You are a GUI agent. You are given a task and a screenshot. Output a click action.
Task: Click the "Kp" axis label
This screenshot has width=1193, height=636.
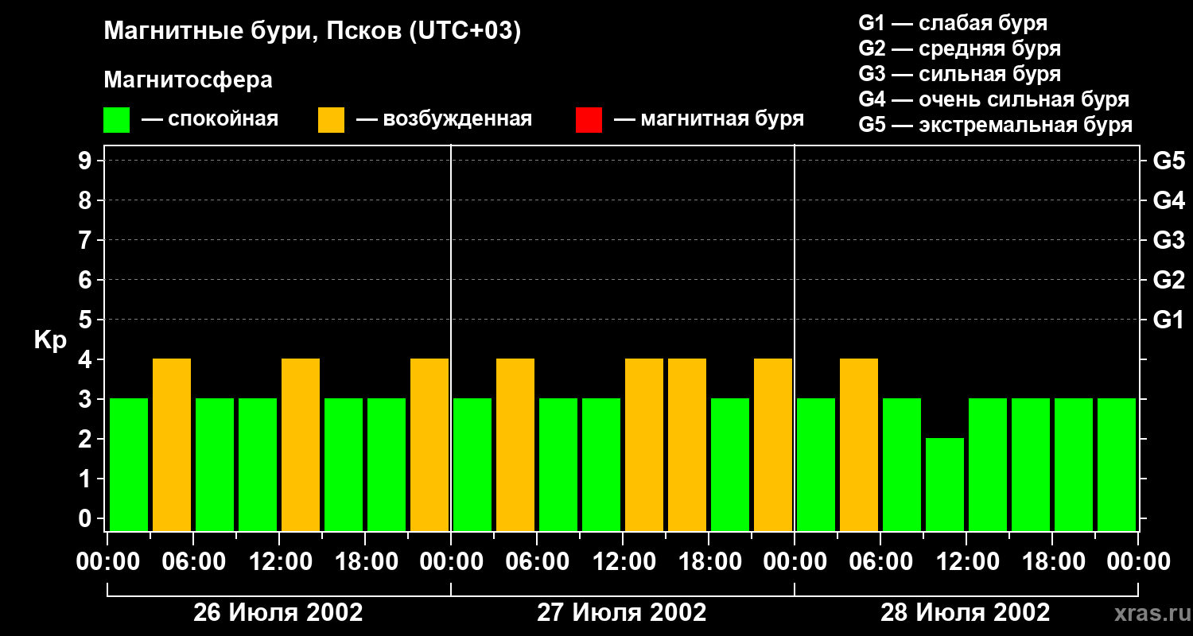pyautogui.click(x=50, y=340)
